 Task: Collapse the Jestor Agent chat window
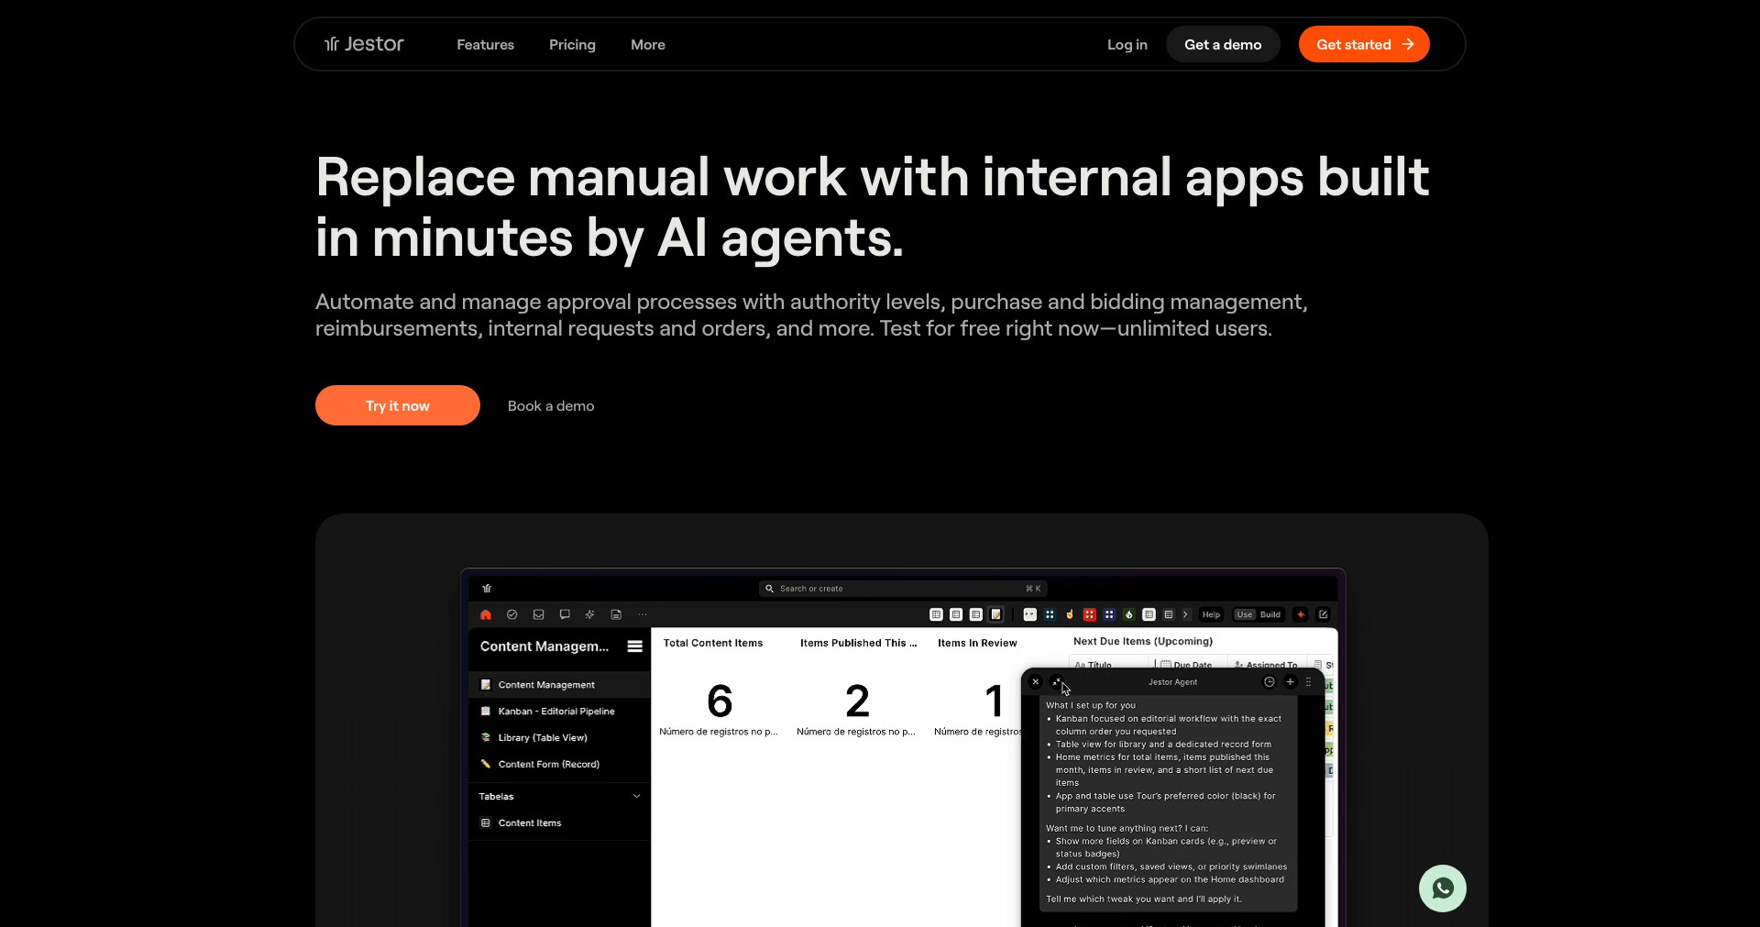click(1057, 681)
